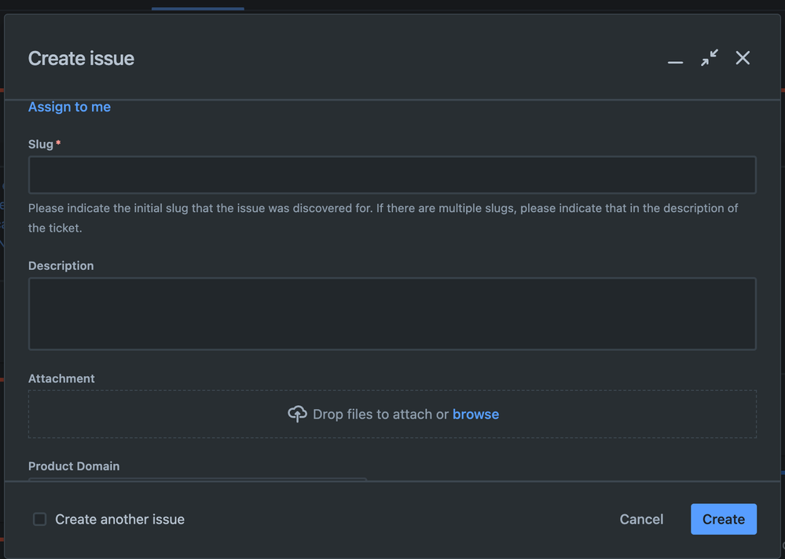Click the Drop files to attach text
The width and height of the screenshot is (785, 559).
coord(380,415)
